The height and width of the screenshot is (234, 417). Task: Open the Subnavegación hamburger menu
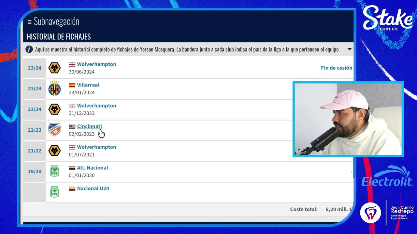coord(29,22)
